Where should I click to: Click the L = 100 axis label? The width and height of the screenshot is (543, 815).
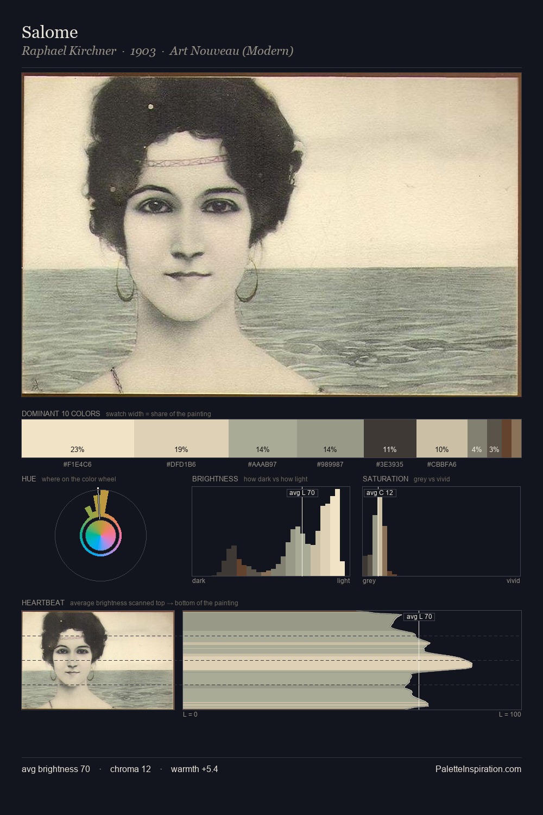coord(510,714)
